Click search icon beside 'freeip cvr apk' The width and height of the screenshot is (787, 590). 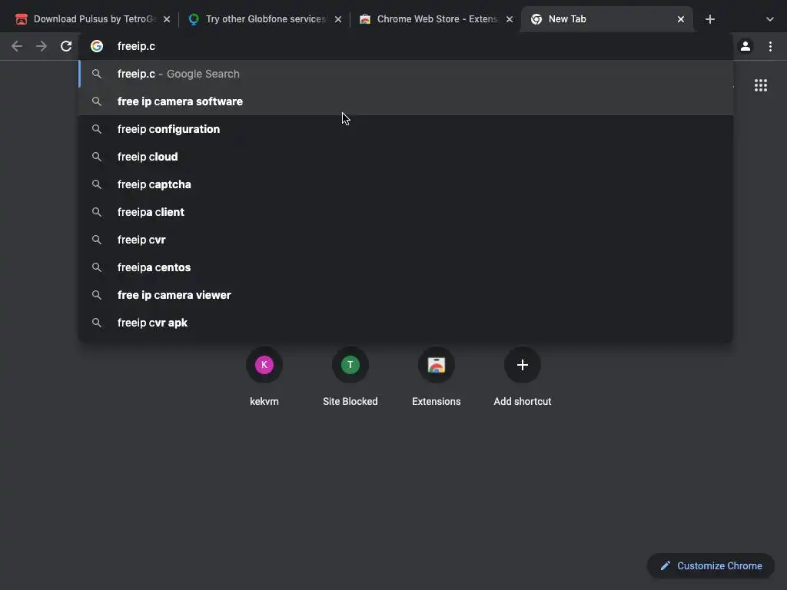97,323
